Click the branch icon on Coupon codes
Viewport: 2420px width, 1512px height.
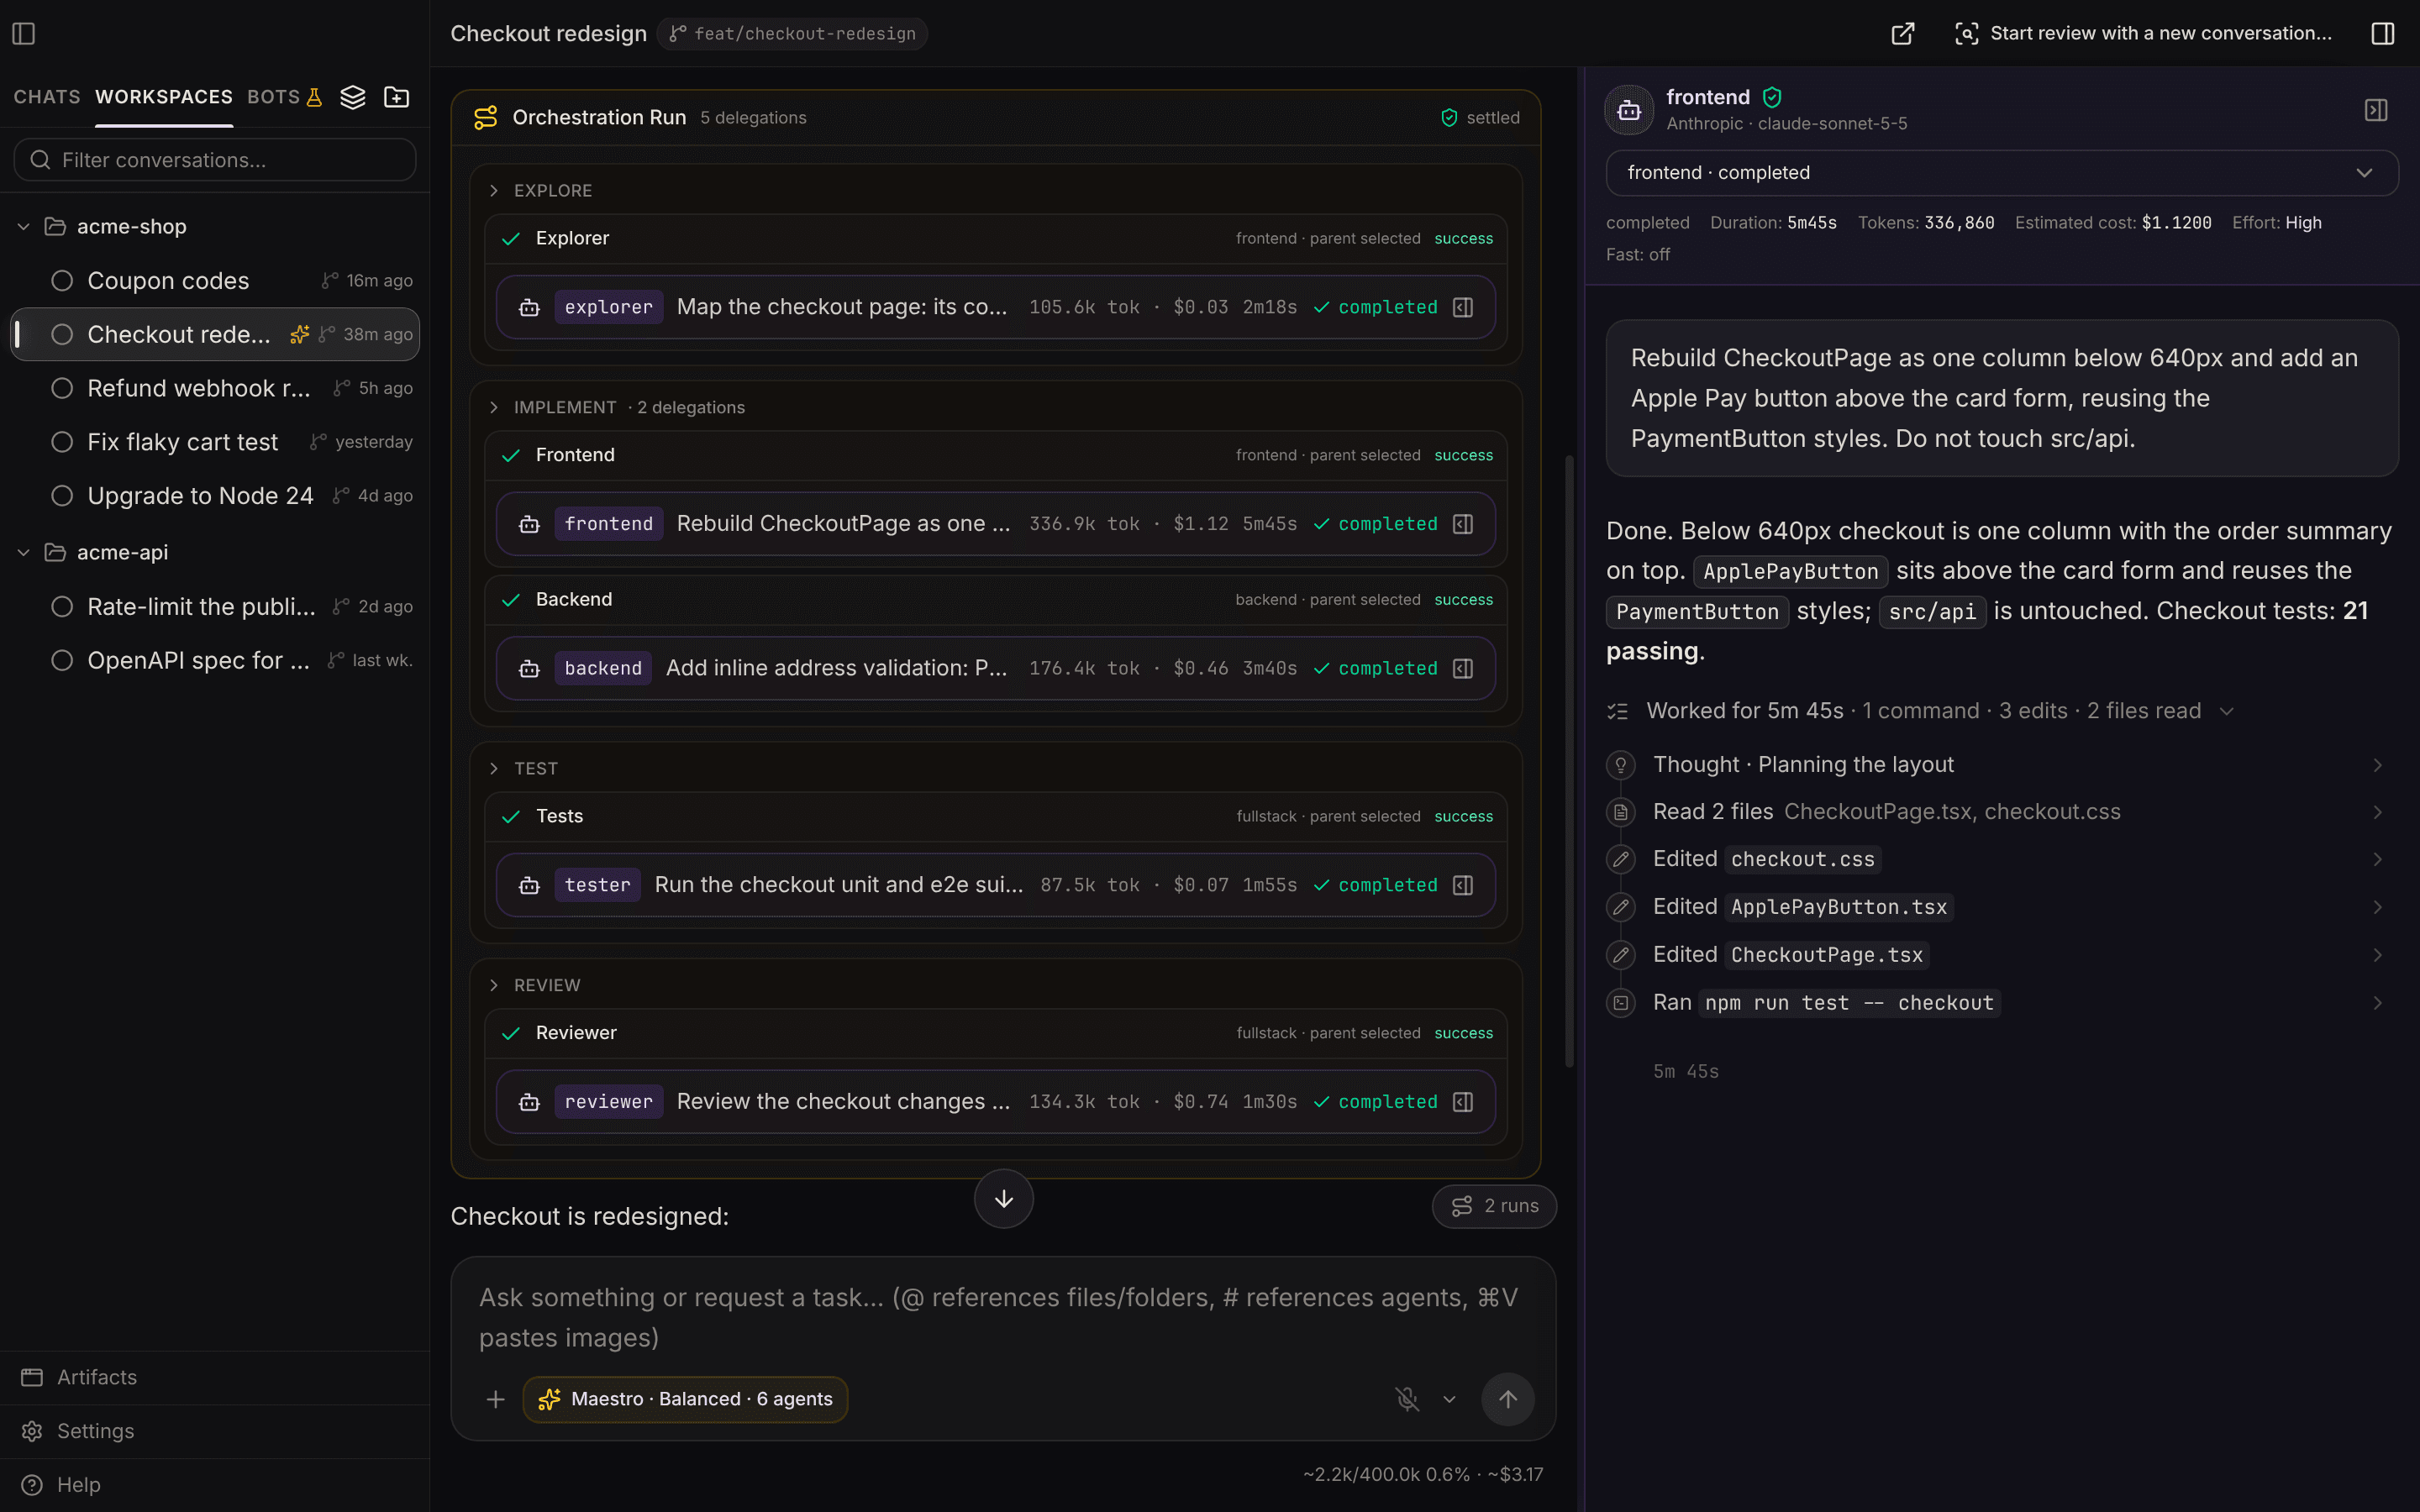[x=330, y=281]
